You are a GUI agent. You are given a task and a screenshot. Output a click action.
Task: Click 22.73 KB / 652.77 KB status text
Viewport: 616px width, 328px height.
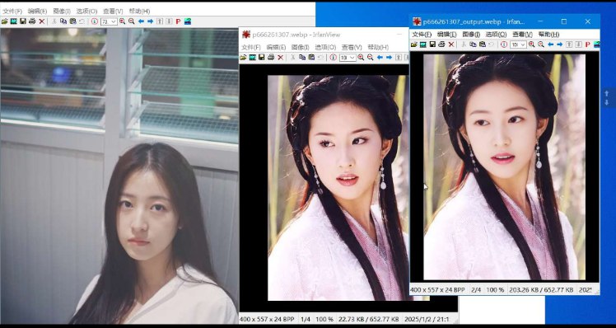pyautogui.click(x=368, y=319)
